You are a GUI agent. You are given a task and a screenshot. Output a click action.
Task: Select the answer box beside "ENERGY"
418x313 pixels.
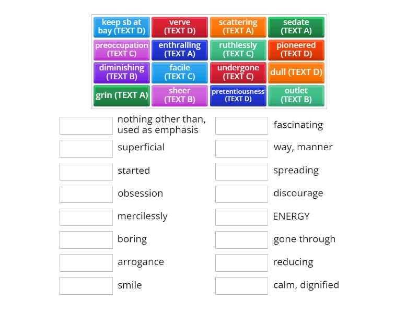tap(242, 216)
